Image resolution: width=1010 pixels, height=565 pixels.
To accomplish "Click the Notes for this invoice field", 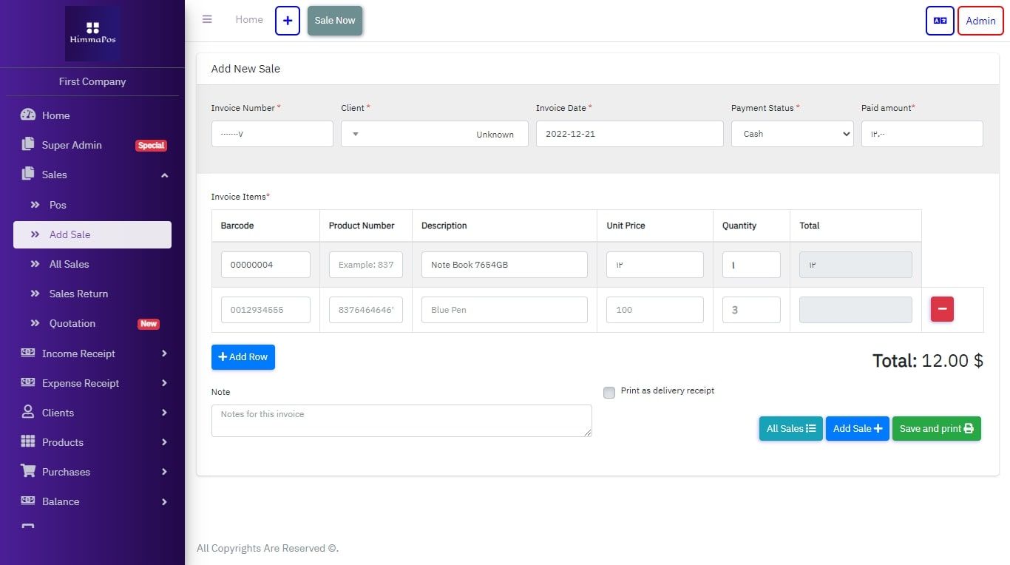I will (x=401, y=420).
